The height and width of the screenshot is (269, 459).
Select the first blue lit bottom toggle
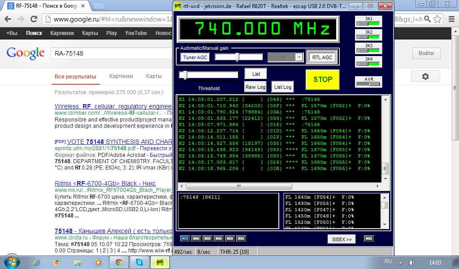[x=185, y=239]
